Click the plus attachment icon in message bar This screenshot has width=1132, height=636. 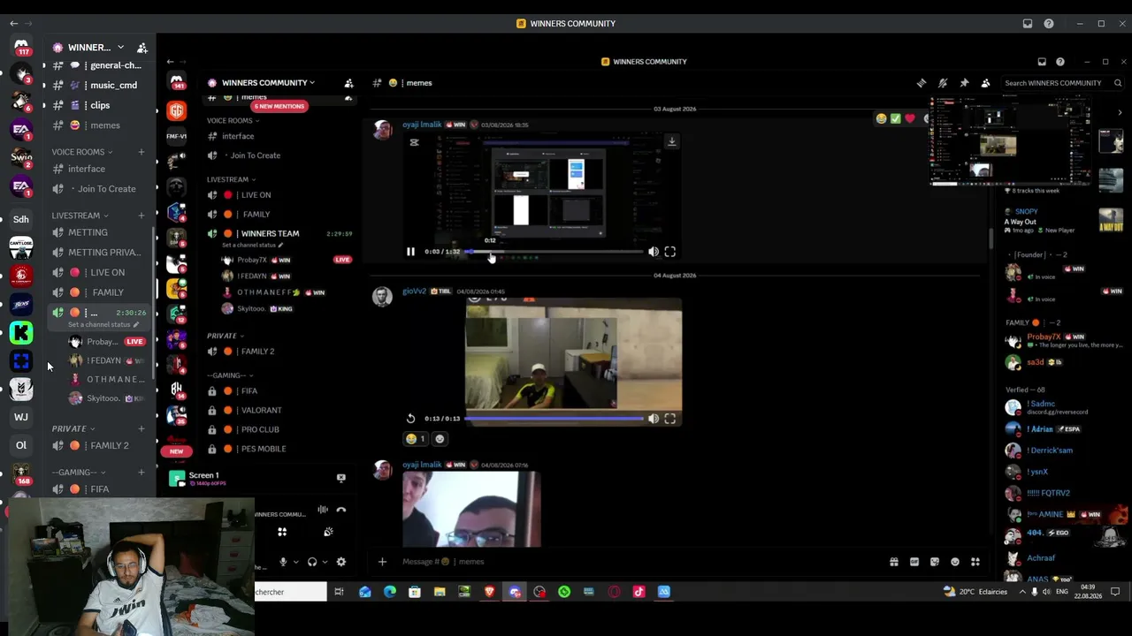(382, 562)
